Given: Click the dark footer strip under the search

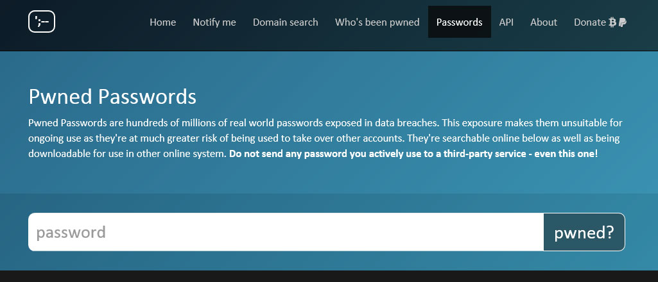Looking at the screenshot, I should pyautogui.click(x=329, y=276).
